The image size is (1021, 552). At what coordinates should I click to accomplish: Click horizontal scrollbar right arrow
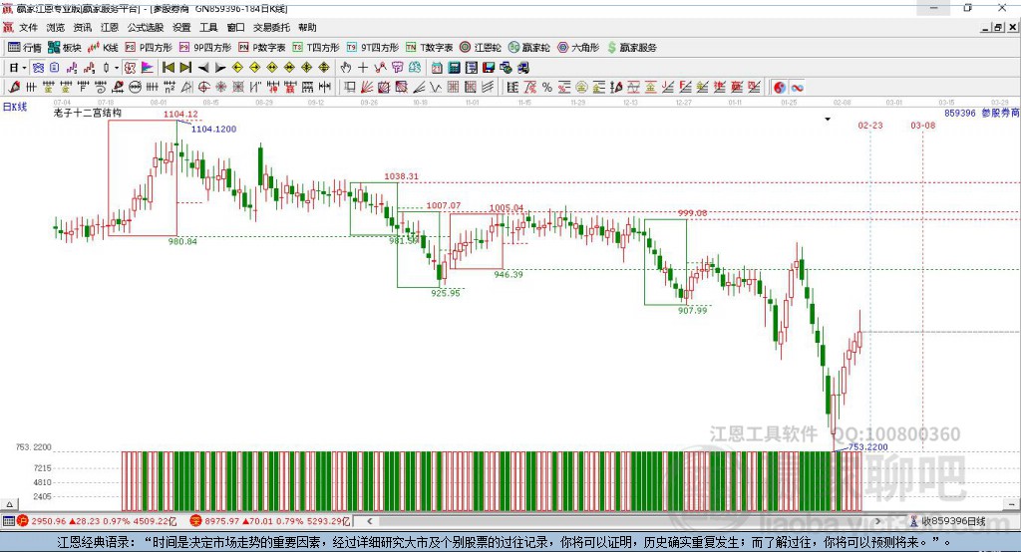coord(877,521)
